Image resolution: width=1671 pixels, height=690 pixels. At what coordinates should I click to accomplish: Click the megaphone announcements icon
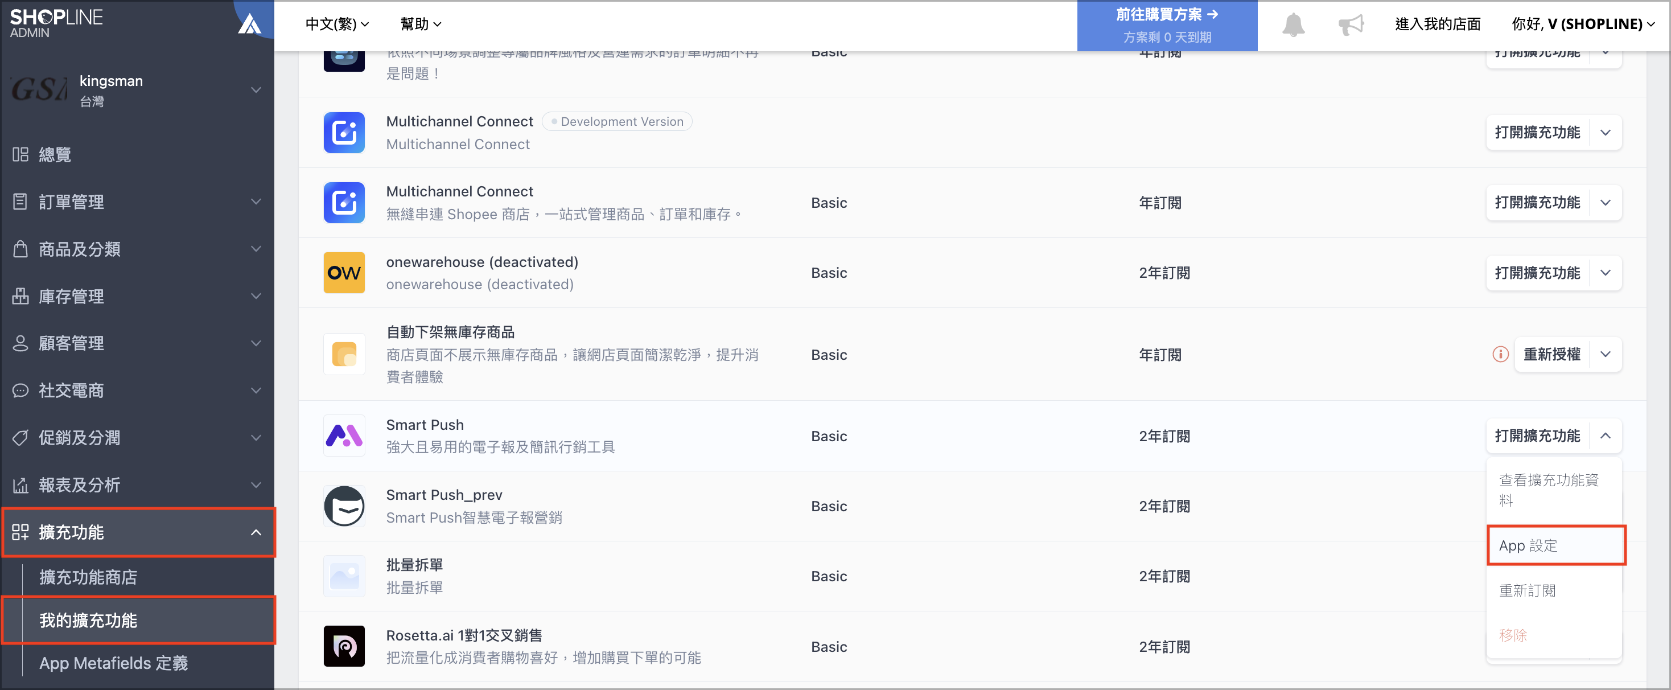1351,24
